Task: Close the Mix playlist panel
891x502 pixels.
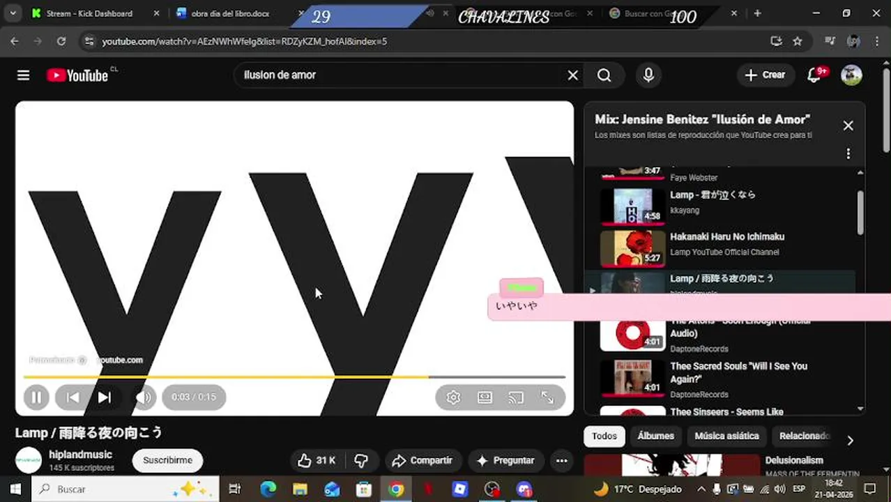Action: (x=848, y=125)
